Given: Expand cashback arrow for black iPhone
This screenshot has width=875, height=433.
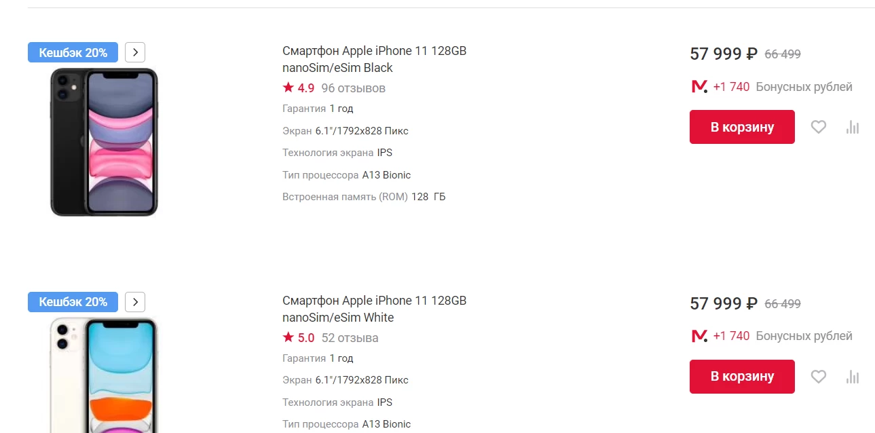Looking at the screenshot, I should tap(135, 52).
